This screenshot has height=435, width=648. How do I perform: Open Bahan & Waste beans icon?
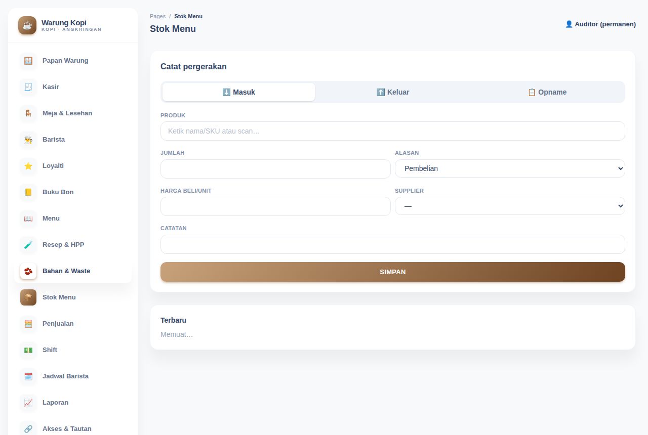(28, 271)
